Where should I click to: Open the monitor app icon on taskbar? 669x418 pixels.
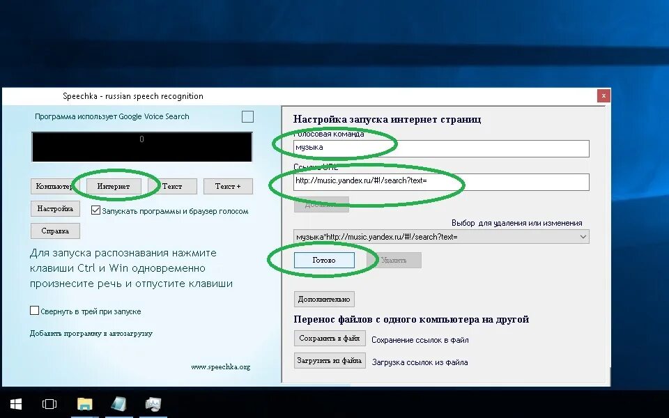point(153,404)
